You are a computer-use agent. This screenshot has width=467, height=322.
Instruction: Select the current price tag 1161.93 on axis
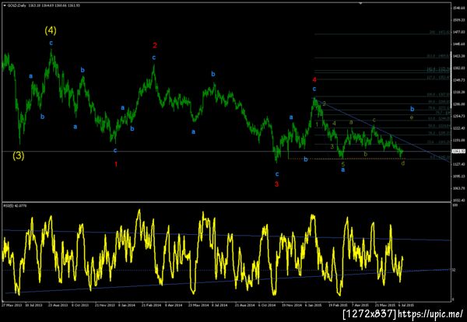pos(458,151)
